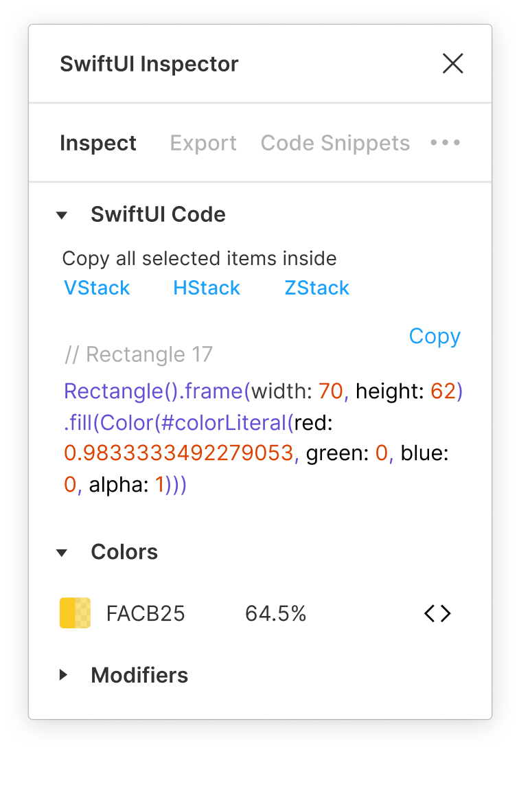Open the three-dot more options menu
The height and width of the screenshot is (787, 519).
446,143
